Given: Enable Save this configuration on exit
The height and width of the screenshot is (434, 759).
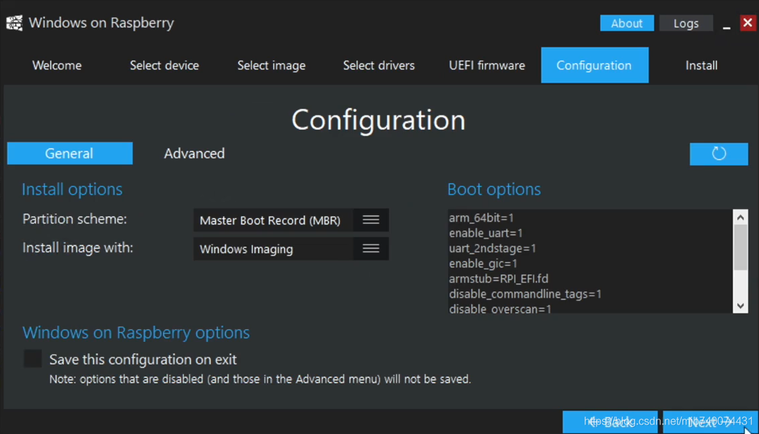Looking at the screenshot, I should point(33,359).
